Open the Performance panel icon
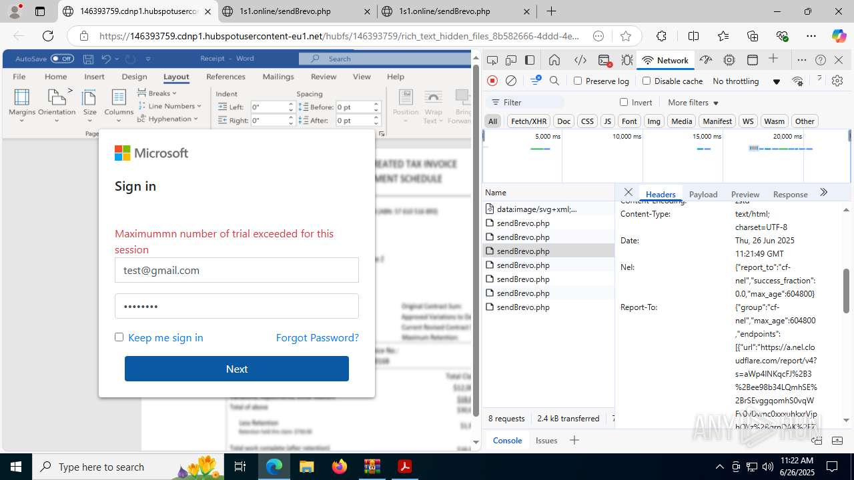 click(706, 60)
